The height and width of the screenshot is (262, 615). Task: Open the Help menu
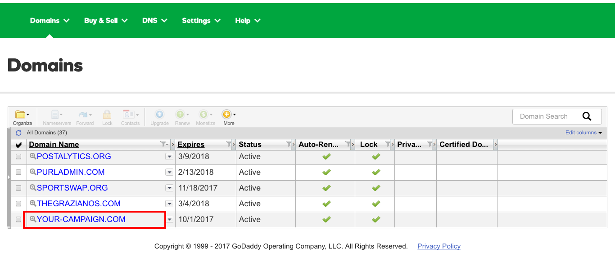[248, 21]
